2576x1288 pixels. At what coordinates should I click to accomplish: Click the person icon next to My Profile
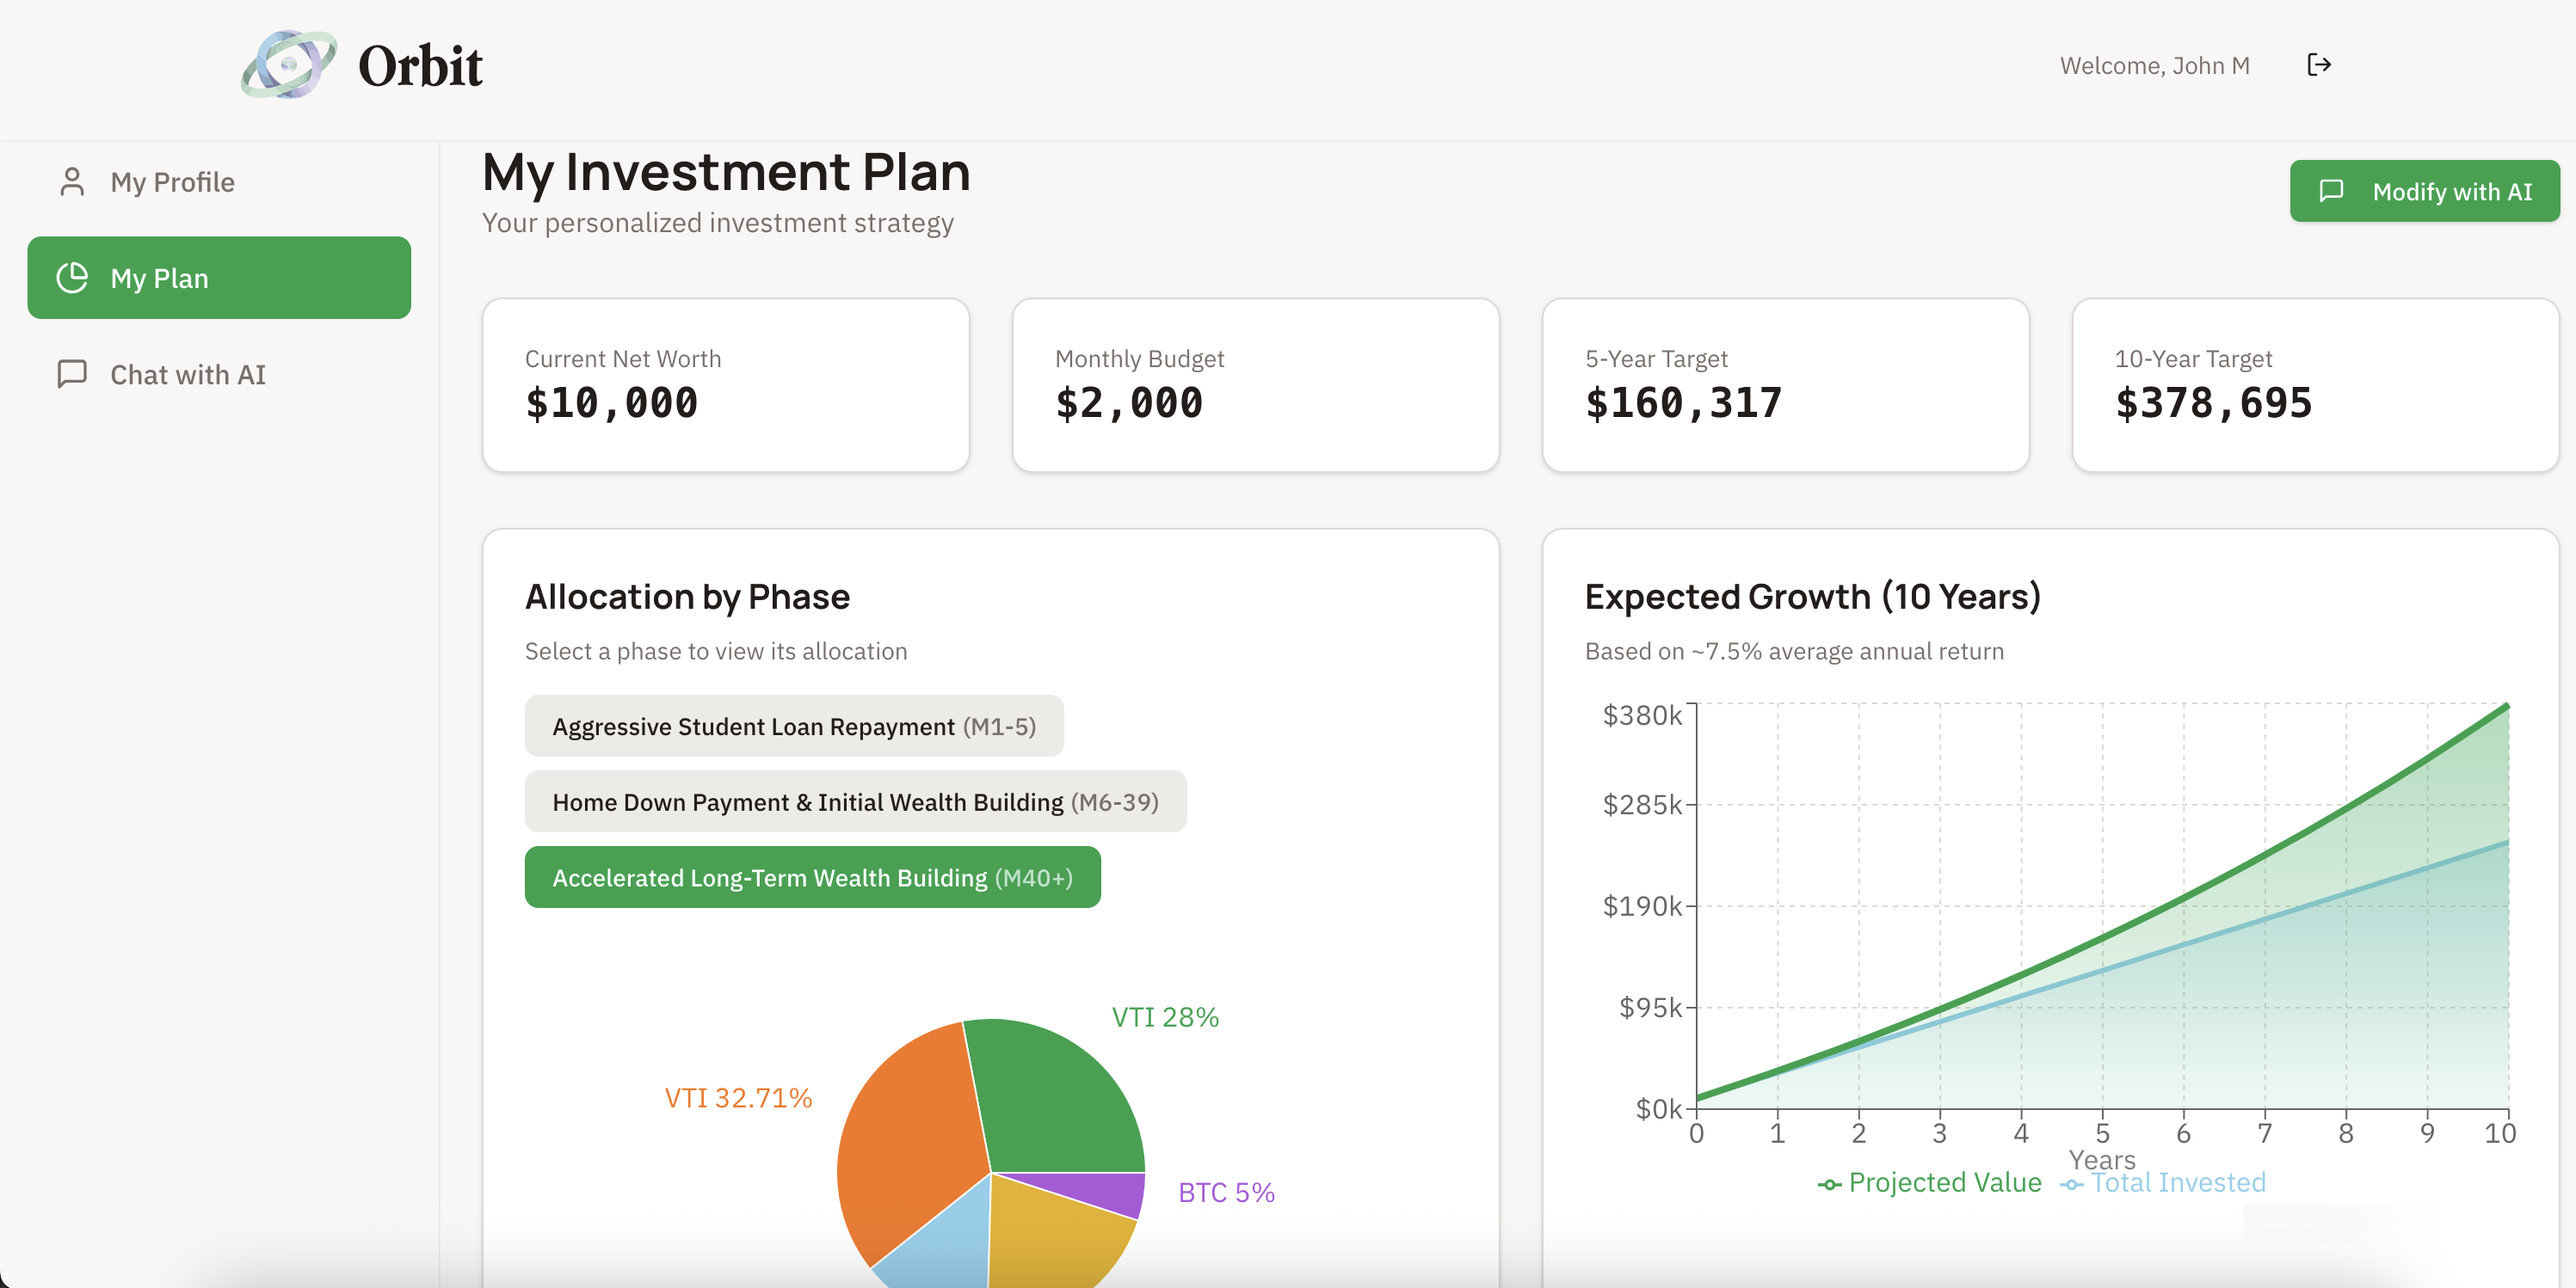(72, 182)
